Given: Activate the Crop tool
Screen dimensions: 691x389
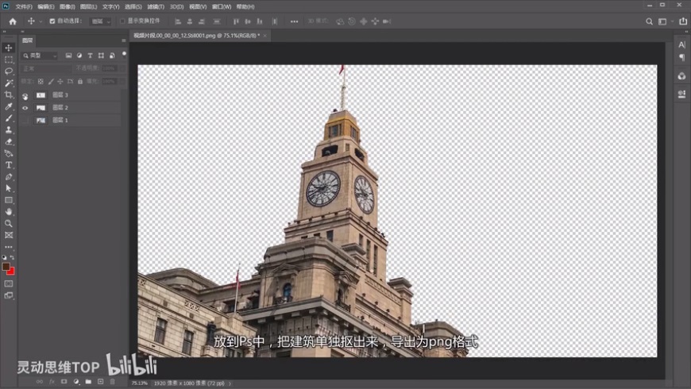Looking at the screenshot, I should coord(9,94).
